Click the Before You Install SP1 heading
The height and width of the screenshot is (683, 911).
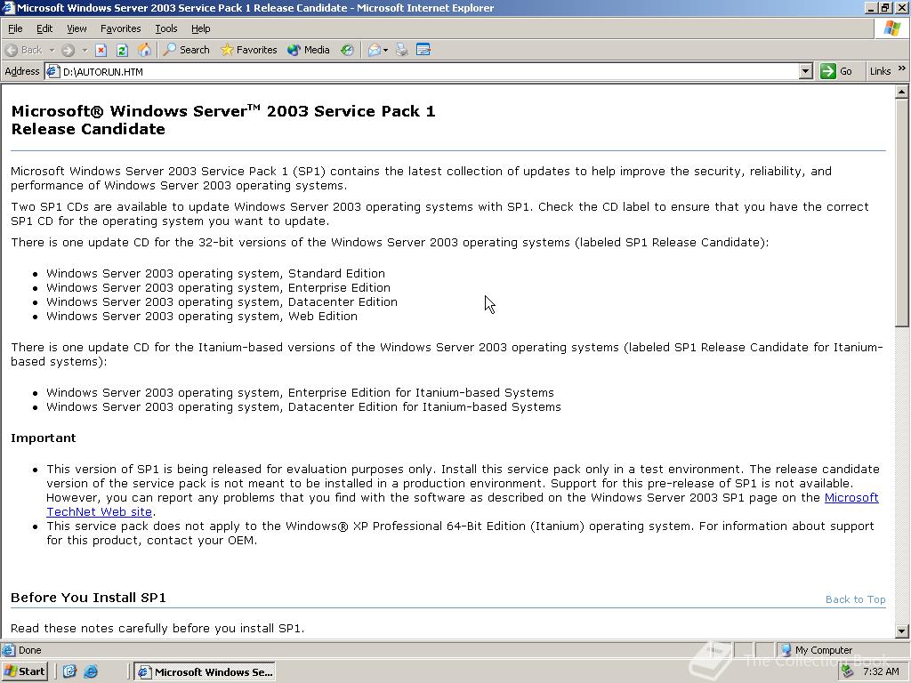(x=88, y=598)
